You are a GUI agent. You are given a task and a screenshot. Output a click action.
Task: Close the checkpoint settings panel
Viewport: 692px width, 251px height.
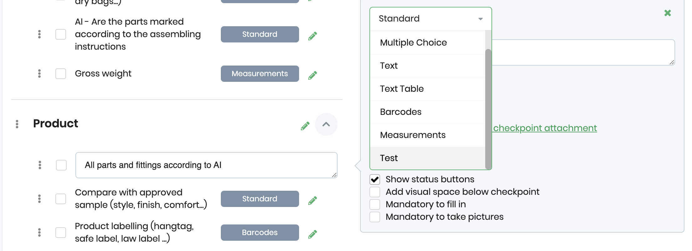[668, 13]
